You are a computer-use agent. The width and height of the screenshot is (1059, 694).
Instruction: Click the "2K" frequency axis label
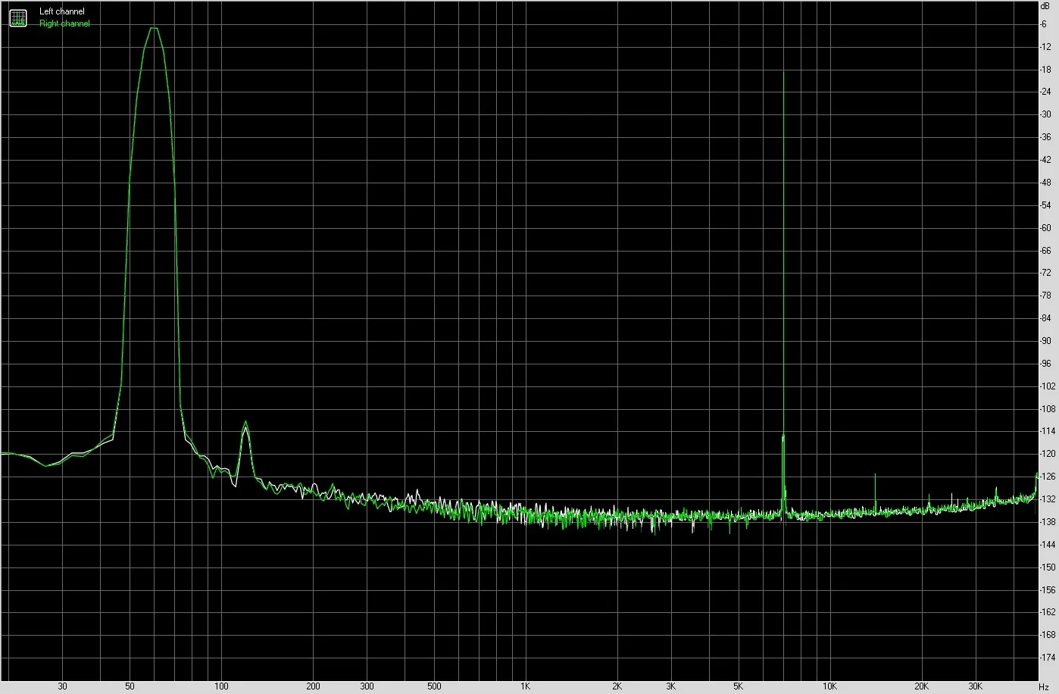[617, 686]
